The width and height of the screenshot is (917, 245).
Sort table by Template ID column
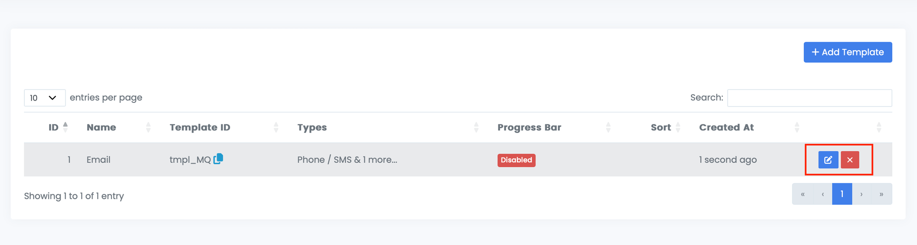coord(200,128)
